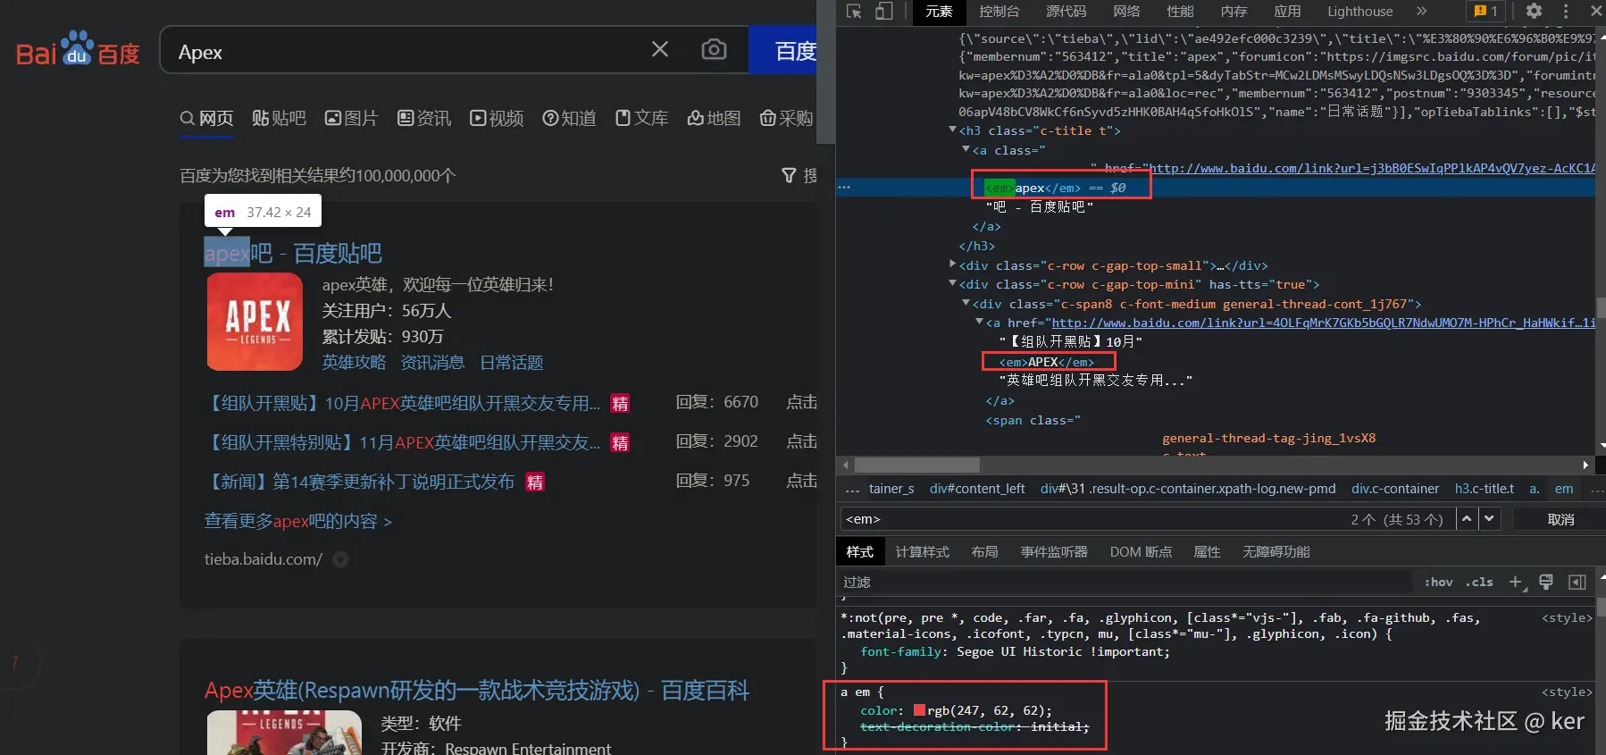1606x755 pixels.
Task: Switch to the 网络 network tab
Action: tap(1126, 12)
